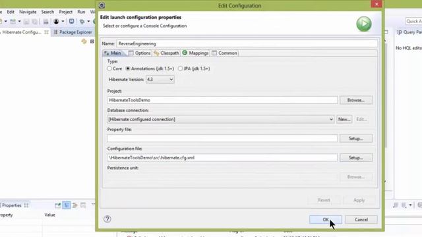This screenshot has width=422, height=237.
Task: Select the Hibernate Configurations view tab
Action: coord(22,32)
